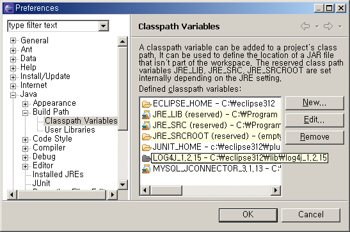The width and height of the screenshot is (350, 232).
Task: Click variables list horizontal scrollbar thumb
Action: coord(166,191)
